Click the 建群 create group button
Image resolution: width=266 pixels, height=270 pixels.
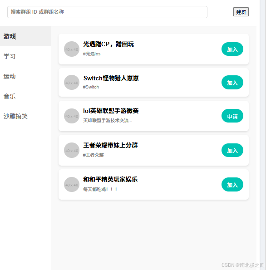[241, 12]
